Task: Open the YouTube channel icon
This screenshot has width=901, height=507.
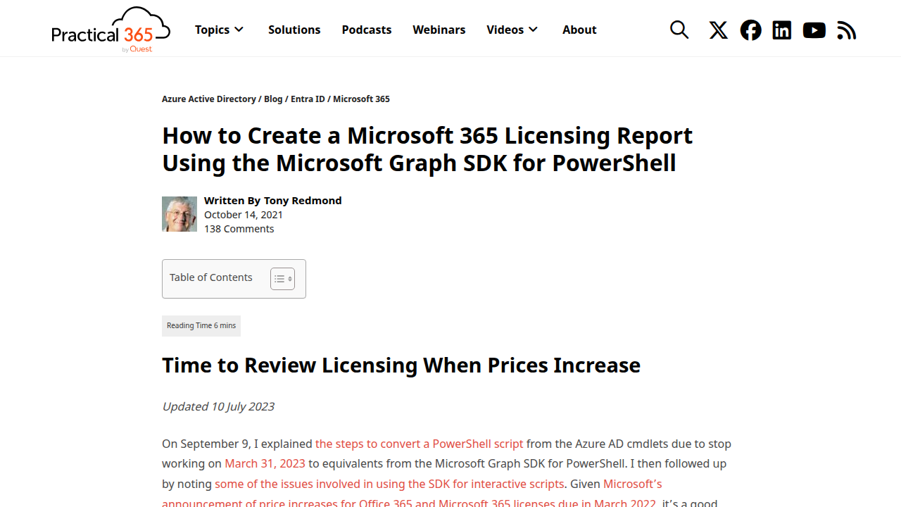Action: [x=814, y=30]
